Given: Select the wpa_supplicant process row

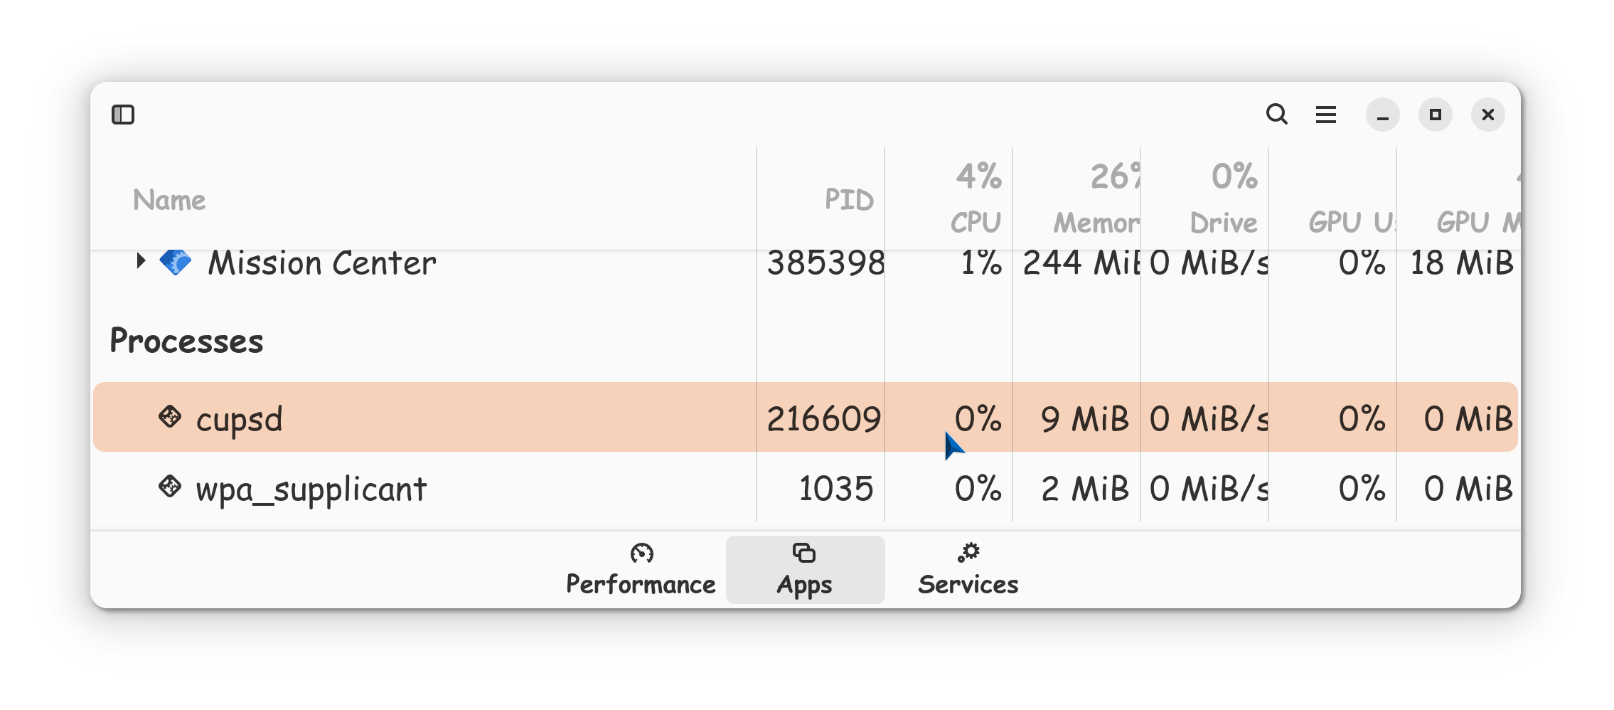Looking at the screenshot, I should point(806,489).
